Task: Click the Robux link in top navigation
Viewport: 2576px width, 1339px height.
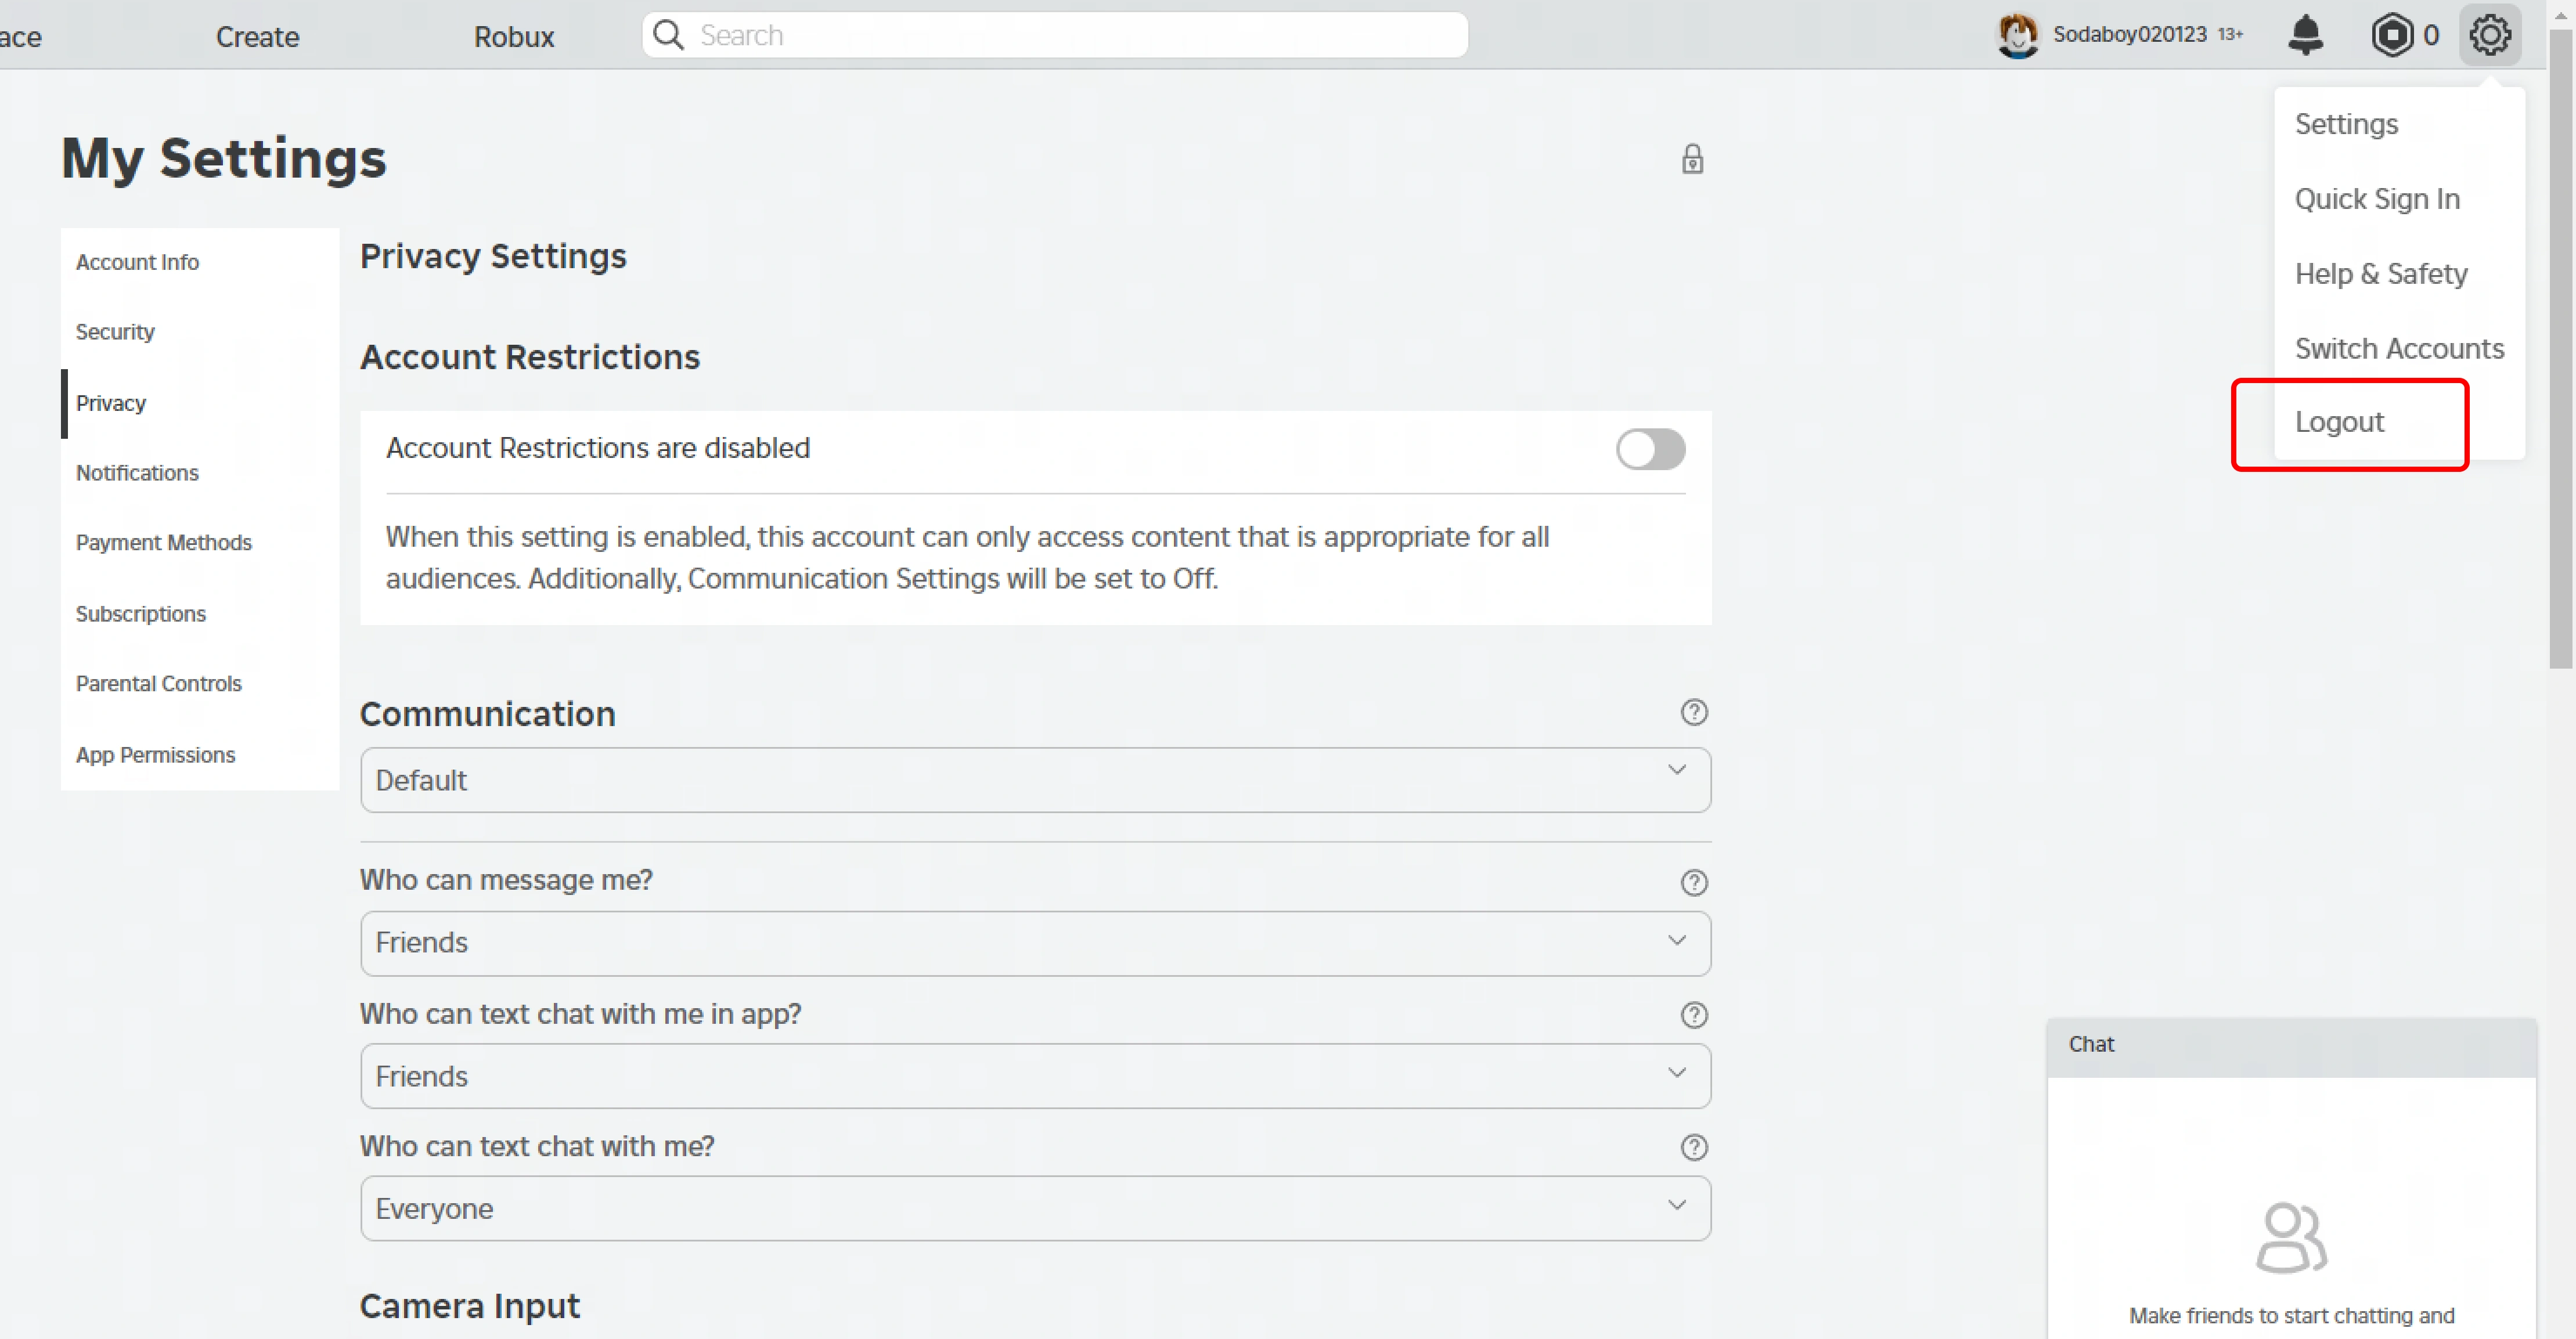Action: coord(514,37)
